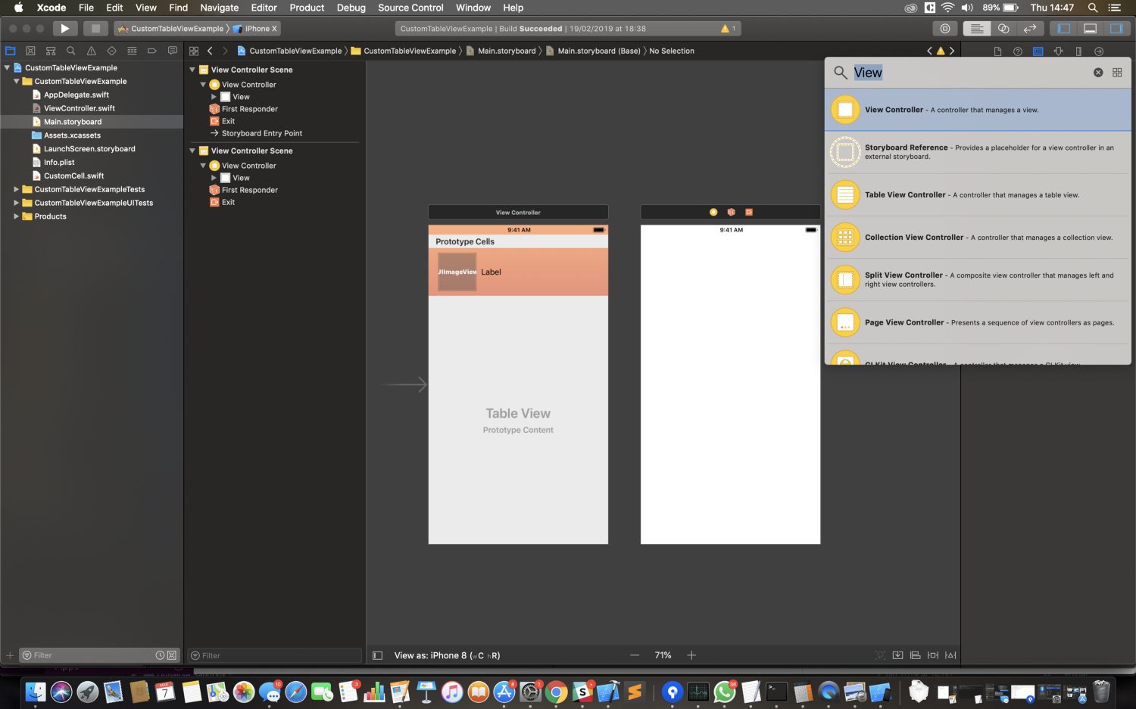Open the Navigate menu

point(219,8)
